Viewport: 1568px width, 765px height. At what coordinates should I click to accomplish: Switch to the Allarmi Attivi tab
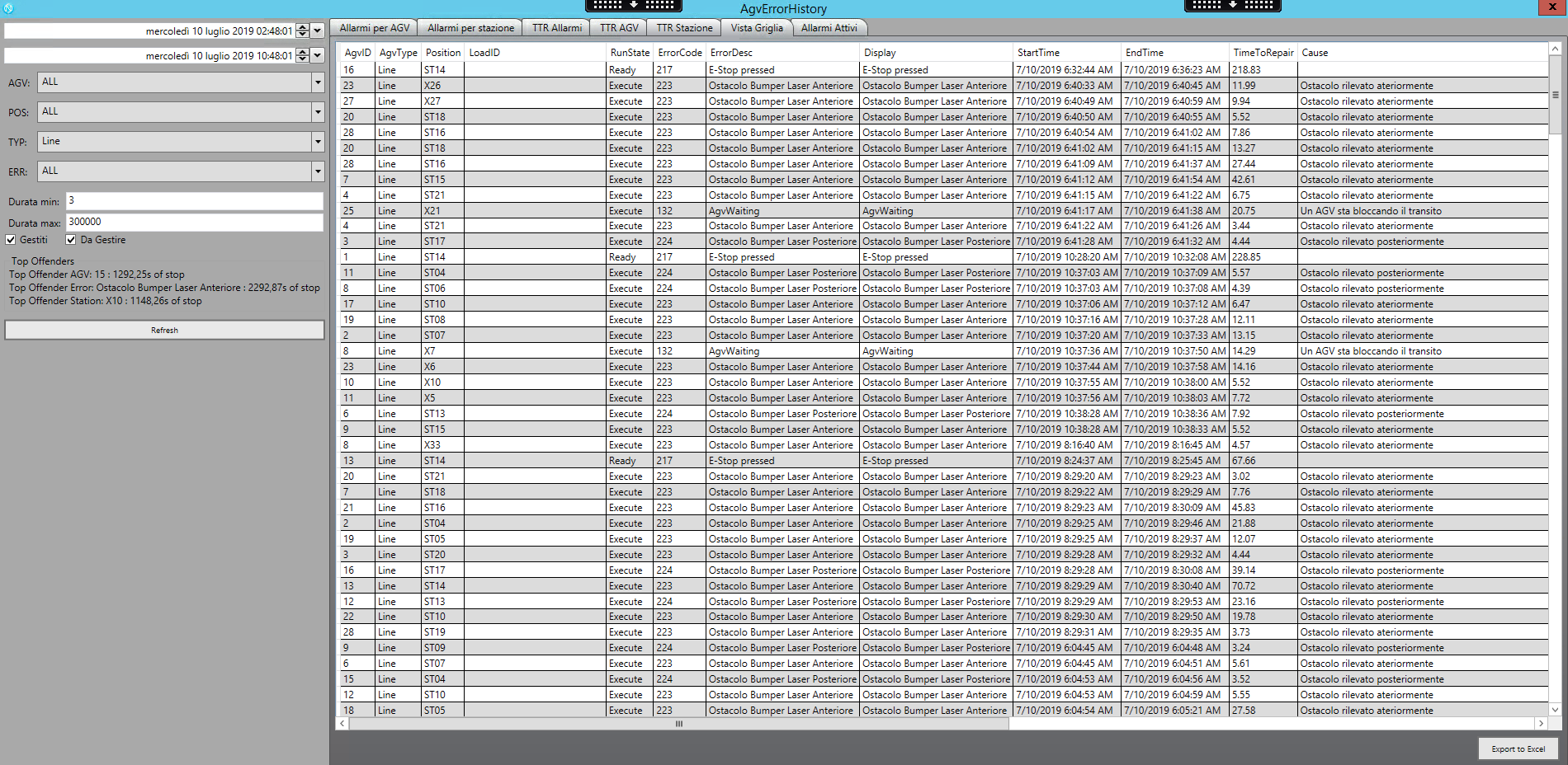(829, 28)
